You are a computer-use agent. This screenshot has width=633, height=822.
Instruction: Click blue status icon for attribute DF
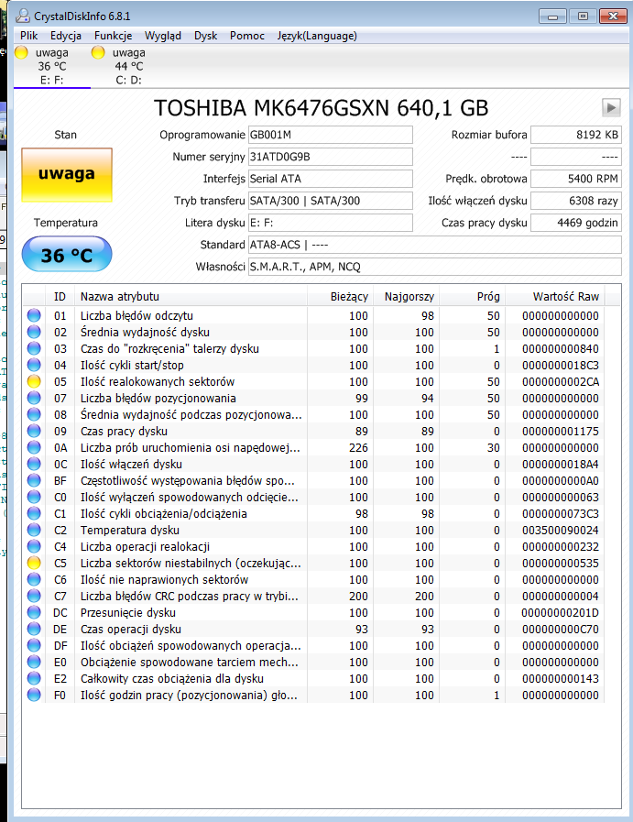point(34,646)
